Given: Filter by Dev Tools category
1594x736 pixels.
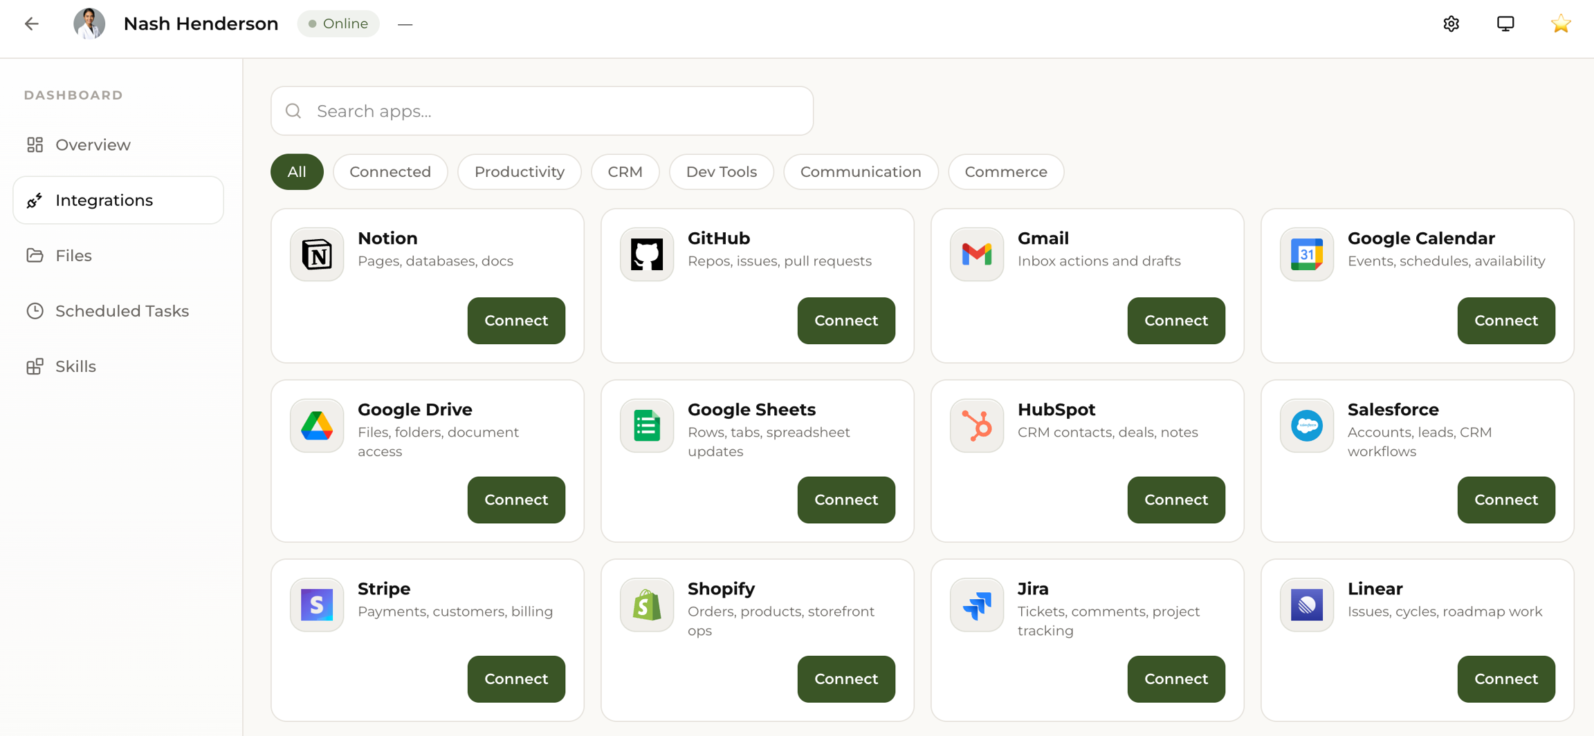Looking at the screenshot, I should (722, 171).
